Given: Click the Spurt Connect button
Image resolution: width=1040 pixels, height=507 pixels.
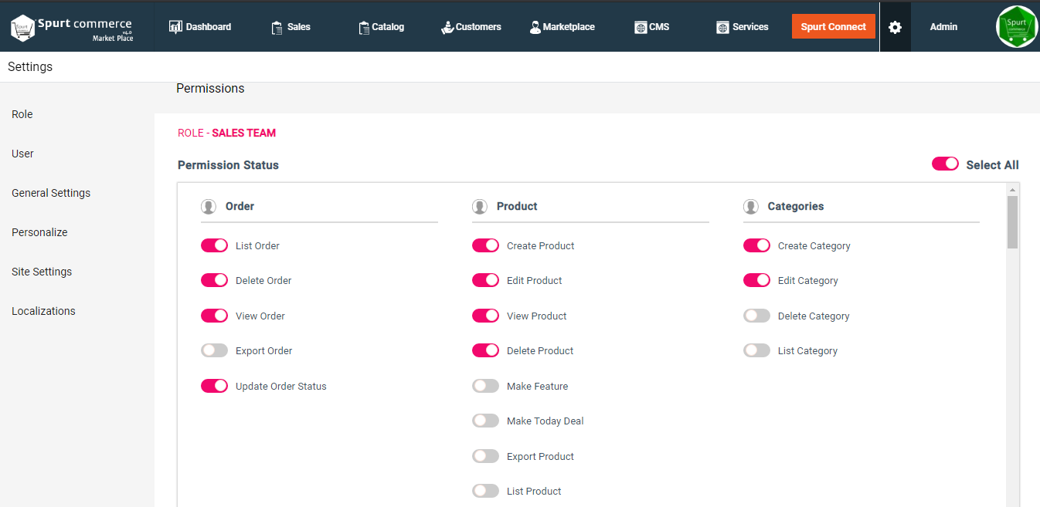Looking at the screenshot, I should [x=833, y=27].
